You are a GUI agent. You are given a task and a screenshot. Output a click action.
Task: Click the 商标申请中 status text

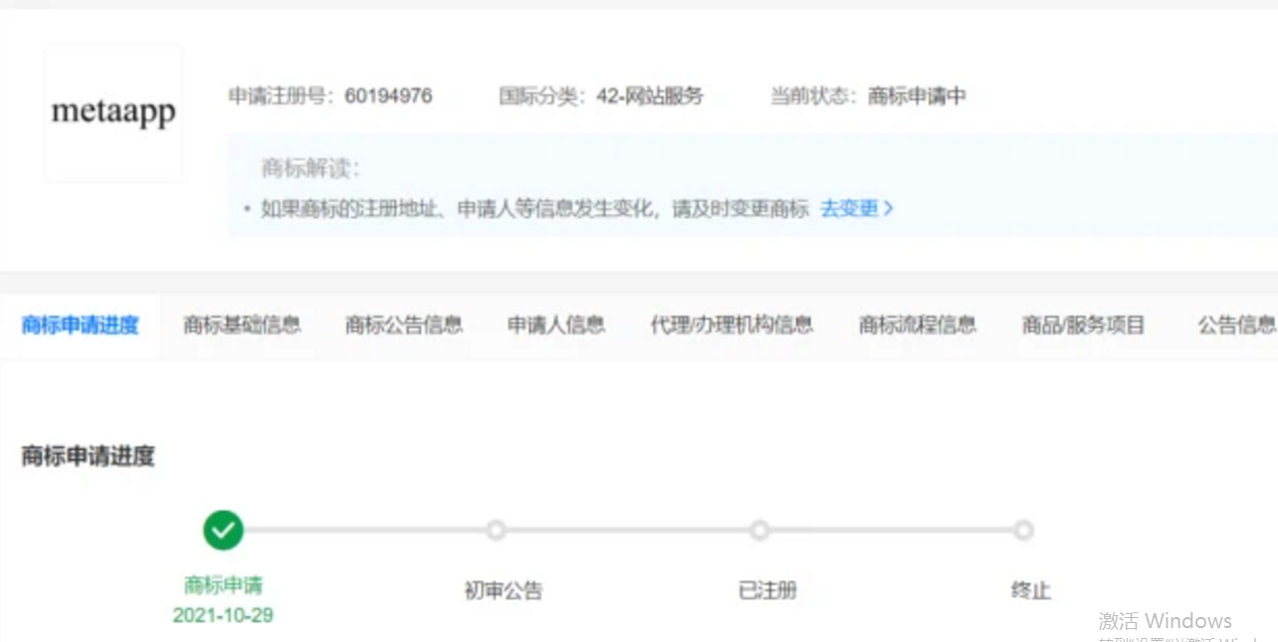tap(917, 97)
